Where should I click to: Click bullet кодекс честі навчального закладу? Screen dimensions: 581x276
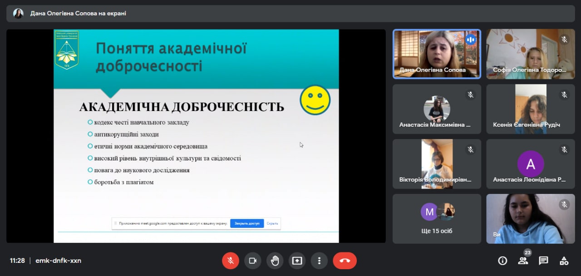(142, 122)
